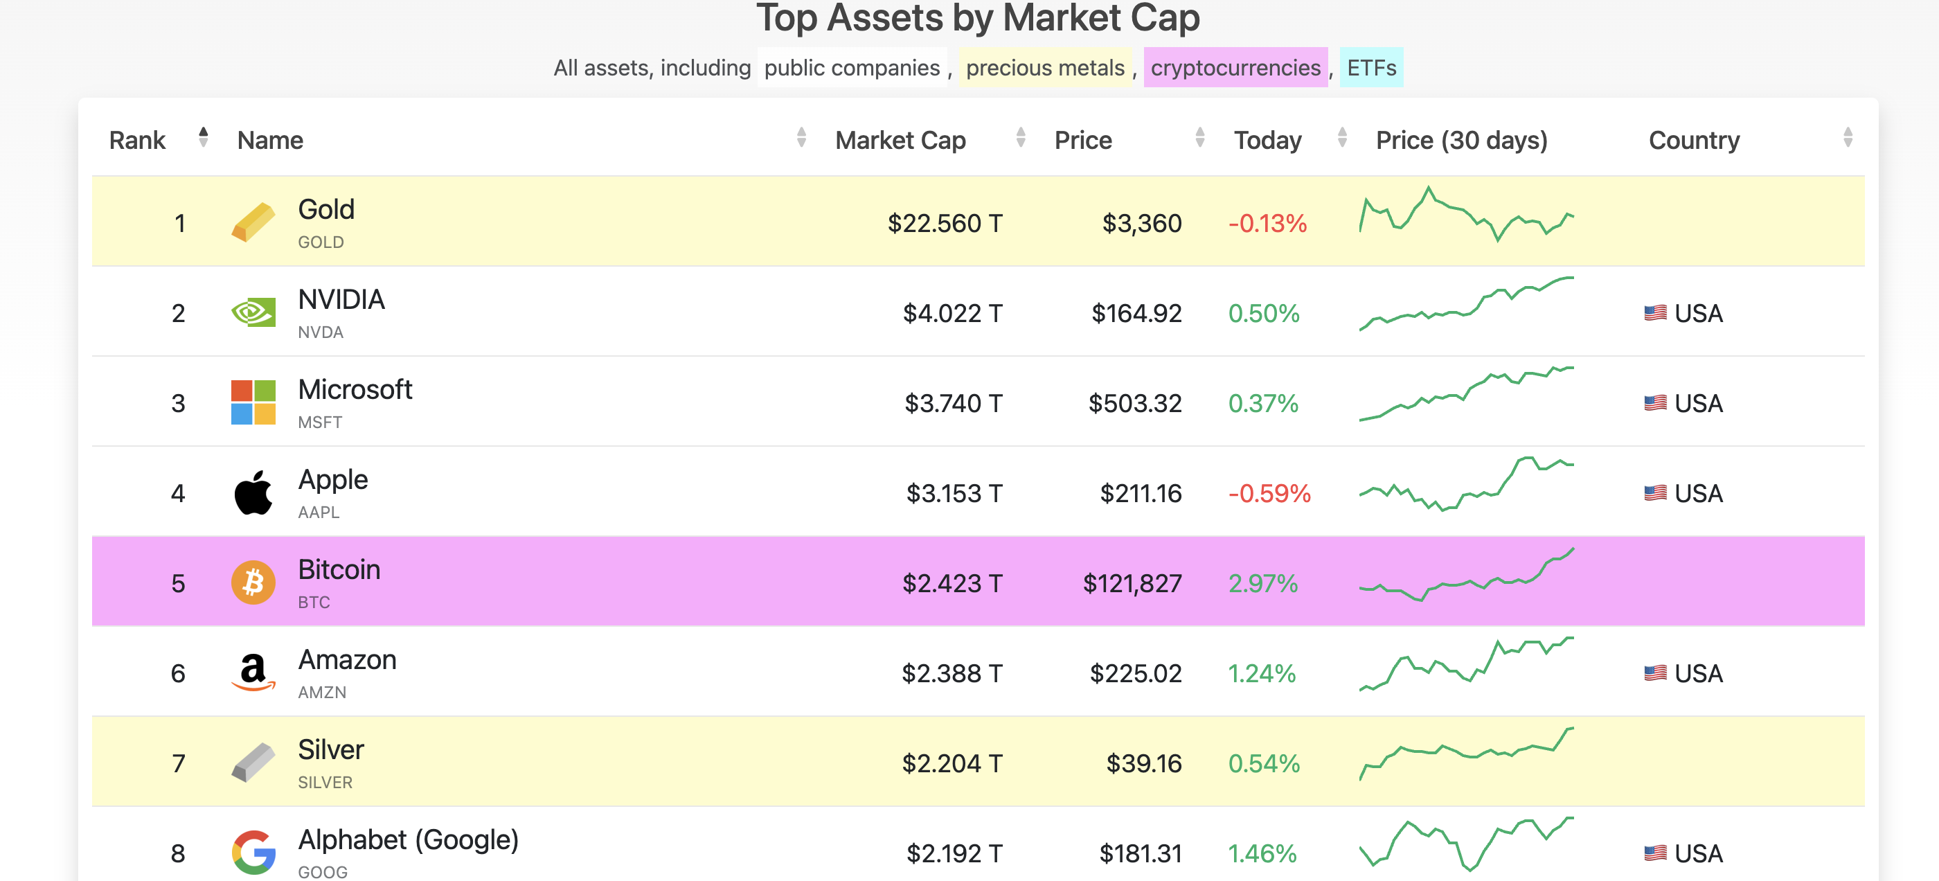Click the Bitcoin logo icon
Viewport: 1939px width, 881px height.
[253, 582]
